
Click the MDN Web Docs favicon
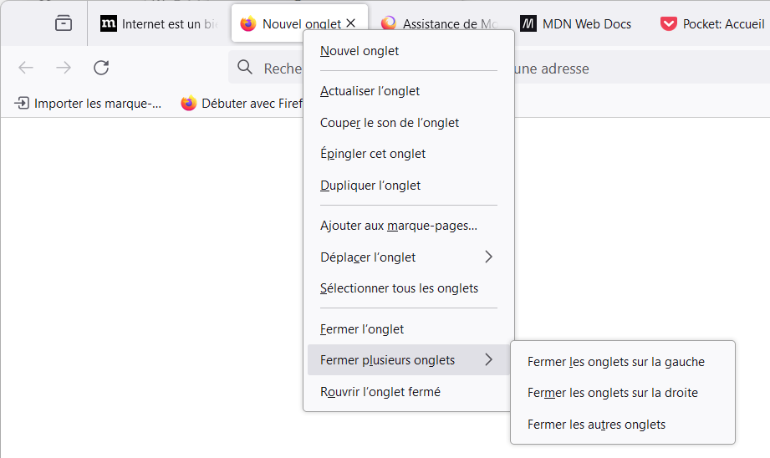click(x=528, y=23)
